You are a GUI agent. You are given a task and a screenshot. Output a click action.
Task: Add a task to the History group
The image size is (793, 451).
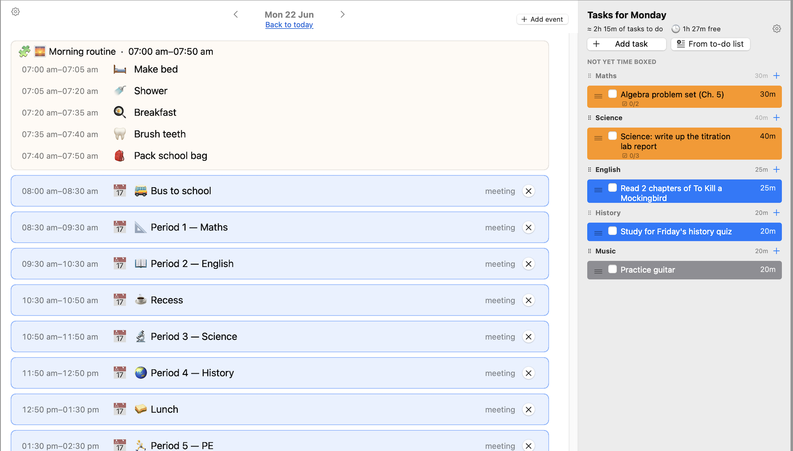coord(777,213)
